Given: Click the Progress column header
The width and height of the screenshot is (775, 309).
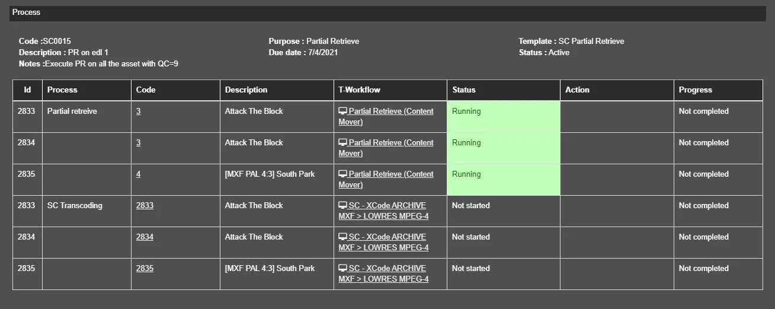Looking at the screenshot, I should tap(695, 90).
